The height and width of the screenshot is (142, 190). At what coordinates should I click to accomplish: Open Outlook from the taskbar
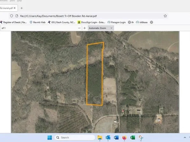pos(108,138)
